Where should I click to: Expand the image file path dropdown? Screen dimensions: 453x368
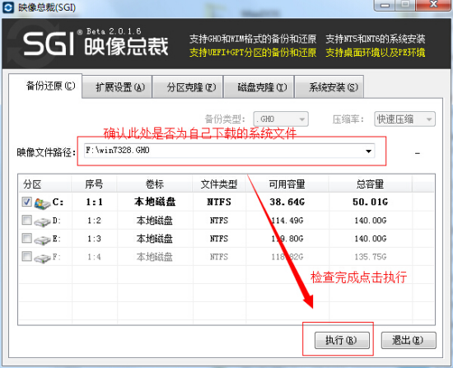(x=368, y=151)
